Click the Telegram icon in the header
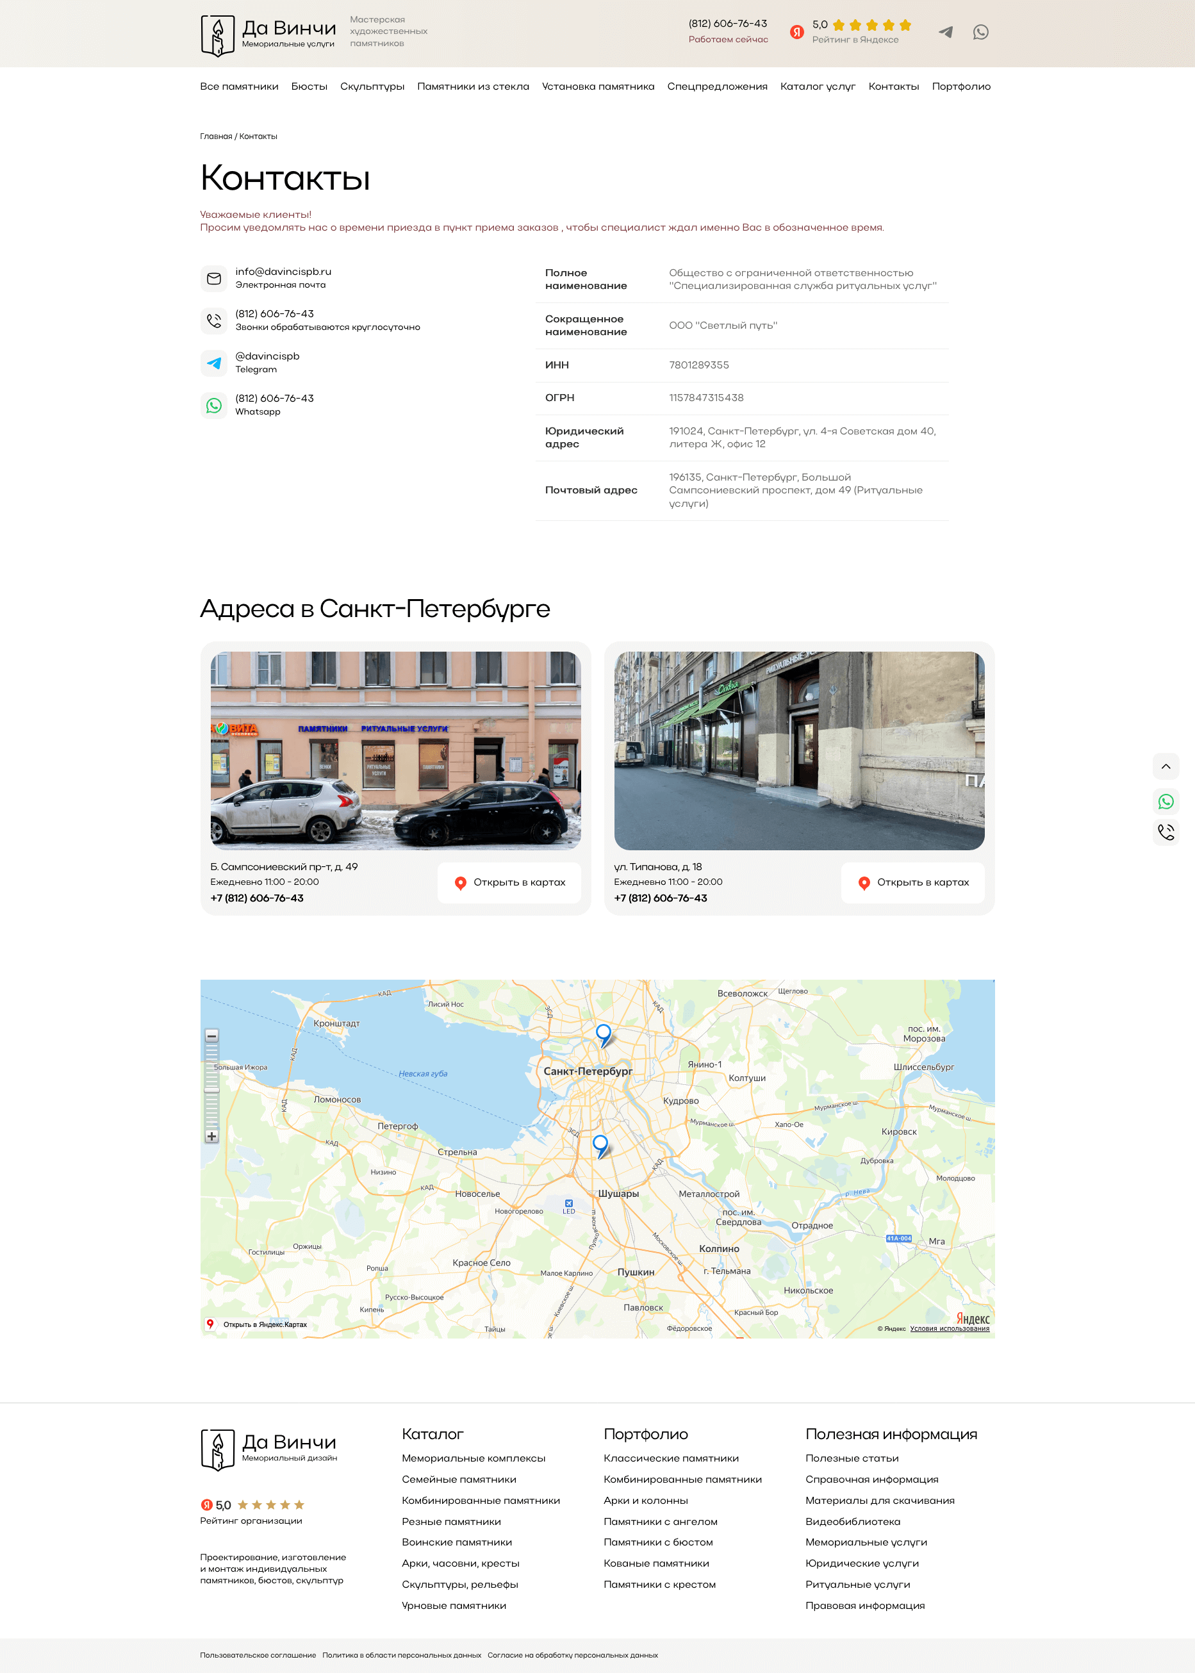 pos(946,31)
